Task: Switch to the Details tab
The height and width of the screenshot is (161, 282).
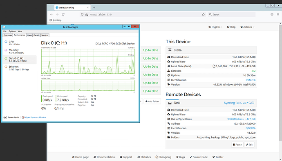Action: (x=36, y=35)
